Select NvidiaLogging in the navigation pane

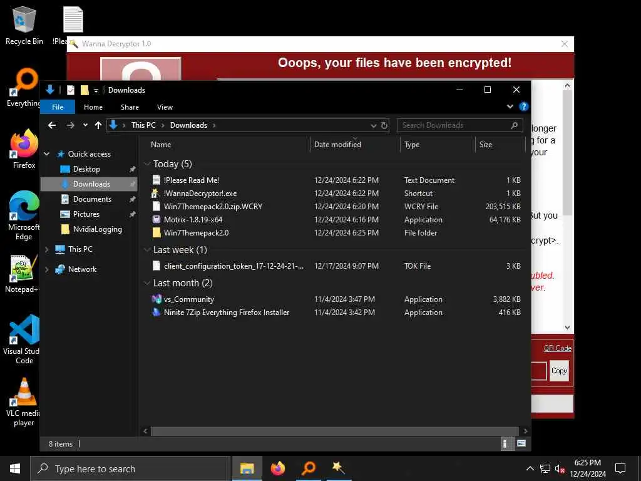point(97,229)
